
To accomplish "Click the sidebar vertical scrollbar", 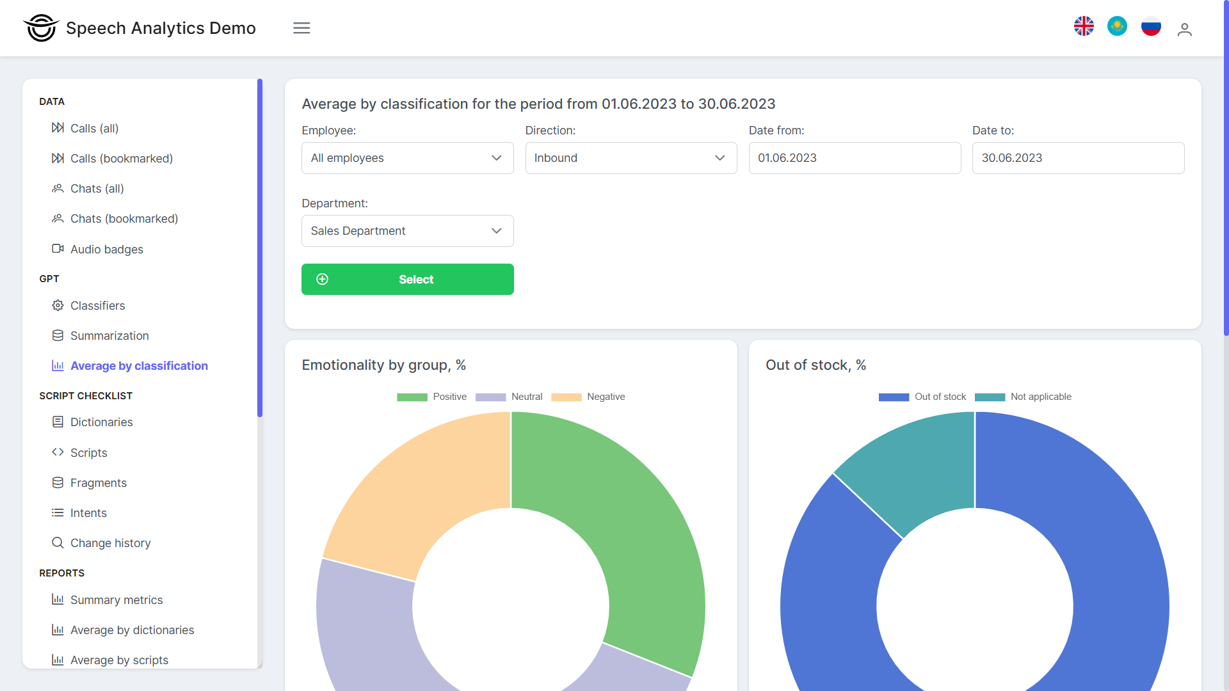I will pos(259,248).
